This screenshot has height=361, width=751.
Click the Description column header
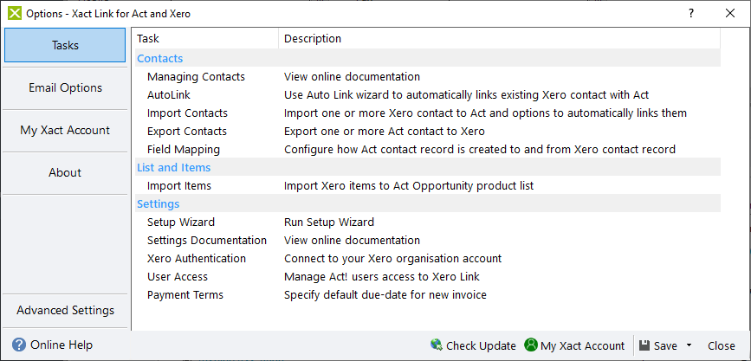point(499,39)
